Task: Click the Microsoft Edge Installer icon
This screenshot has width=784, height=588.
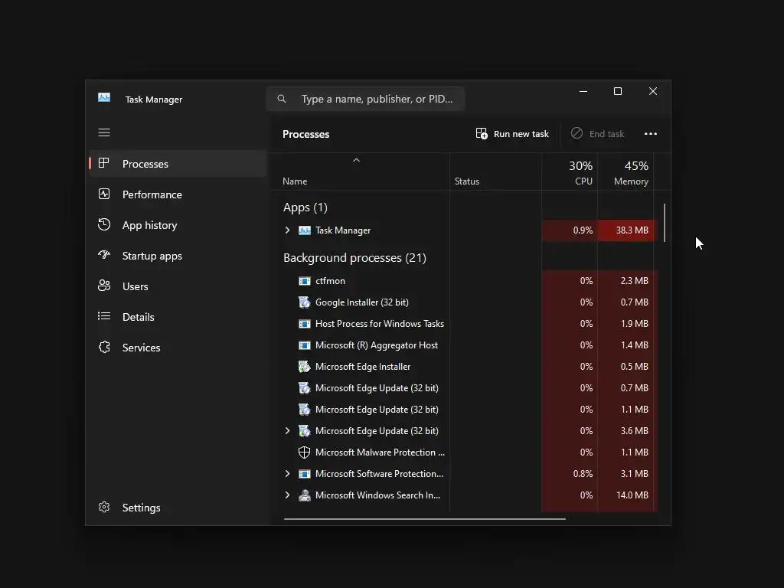Action: [305, 367]
